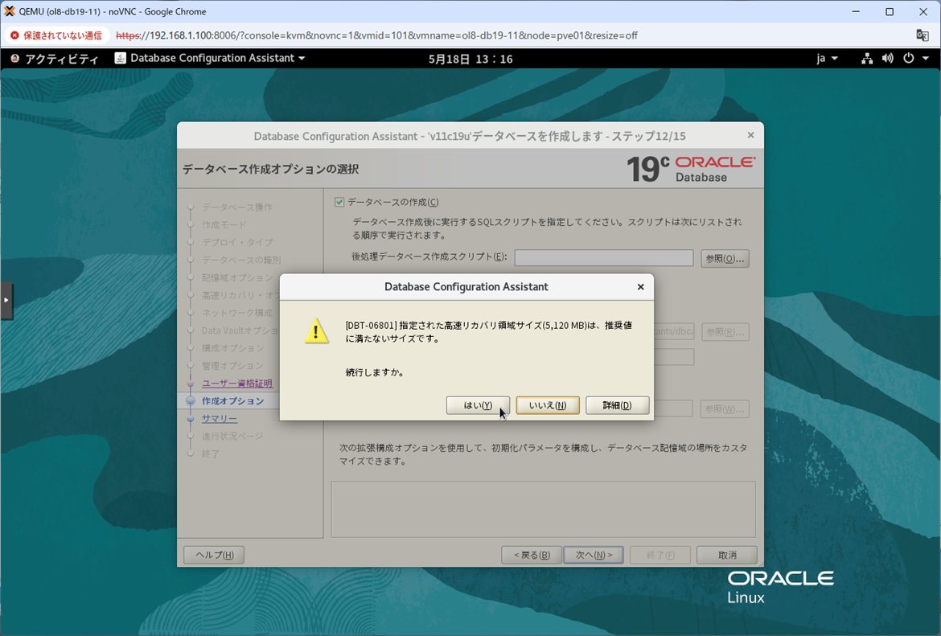This screenshot has height=636, width=941.
Task: Click the clock 5月18日 13:16
Action: 470,59
